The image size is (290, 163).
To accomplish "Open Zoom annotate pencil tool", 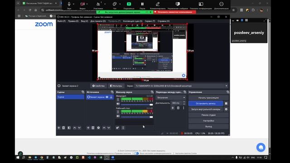I will pyautogui.click(x=158, y=4).
